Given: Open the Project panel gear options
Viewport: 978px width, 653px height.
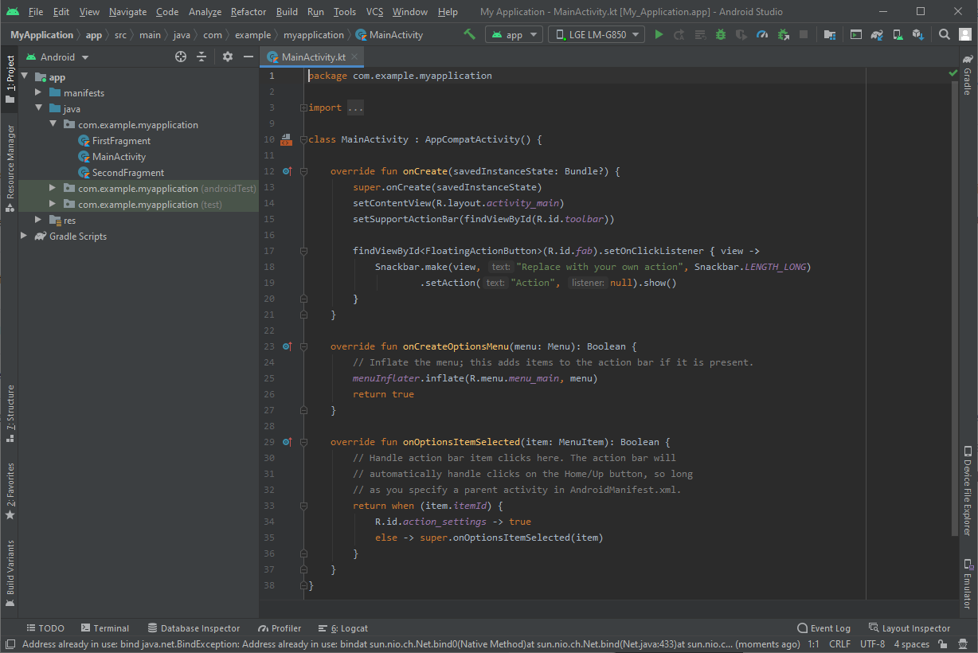Looking at the screenshot, I should click(x=228, y=57).
